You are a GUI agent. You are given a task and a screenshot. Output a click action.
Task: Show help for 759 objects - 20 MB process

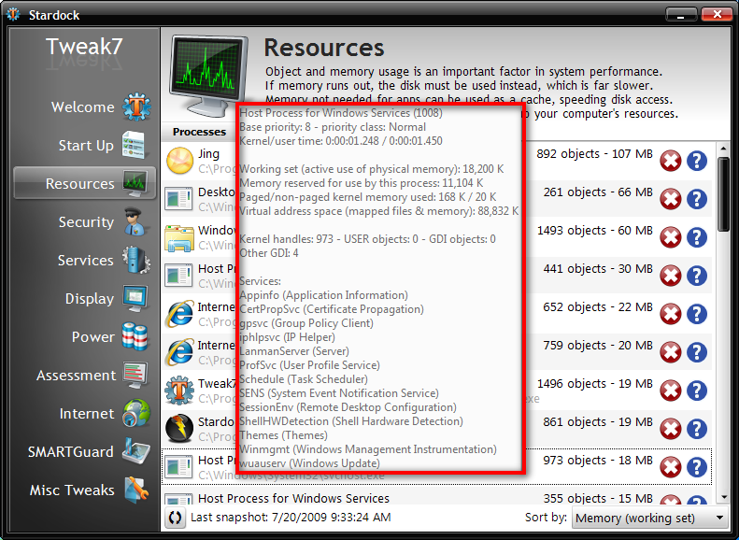(697, 352)
